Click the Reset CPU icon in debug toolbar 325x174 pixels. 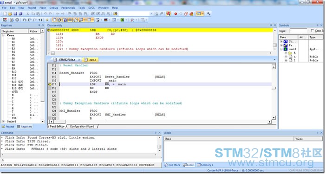[x=5, y=20]
